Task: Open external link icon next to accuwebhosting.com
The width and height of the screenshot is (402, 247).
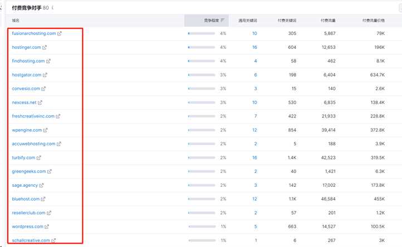Action: (x=59, y=144)
